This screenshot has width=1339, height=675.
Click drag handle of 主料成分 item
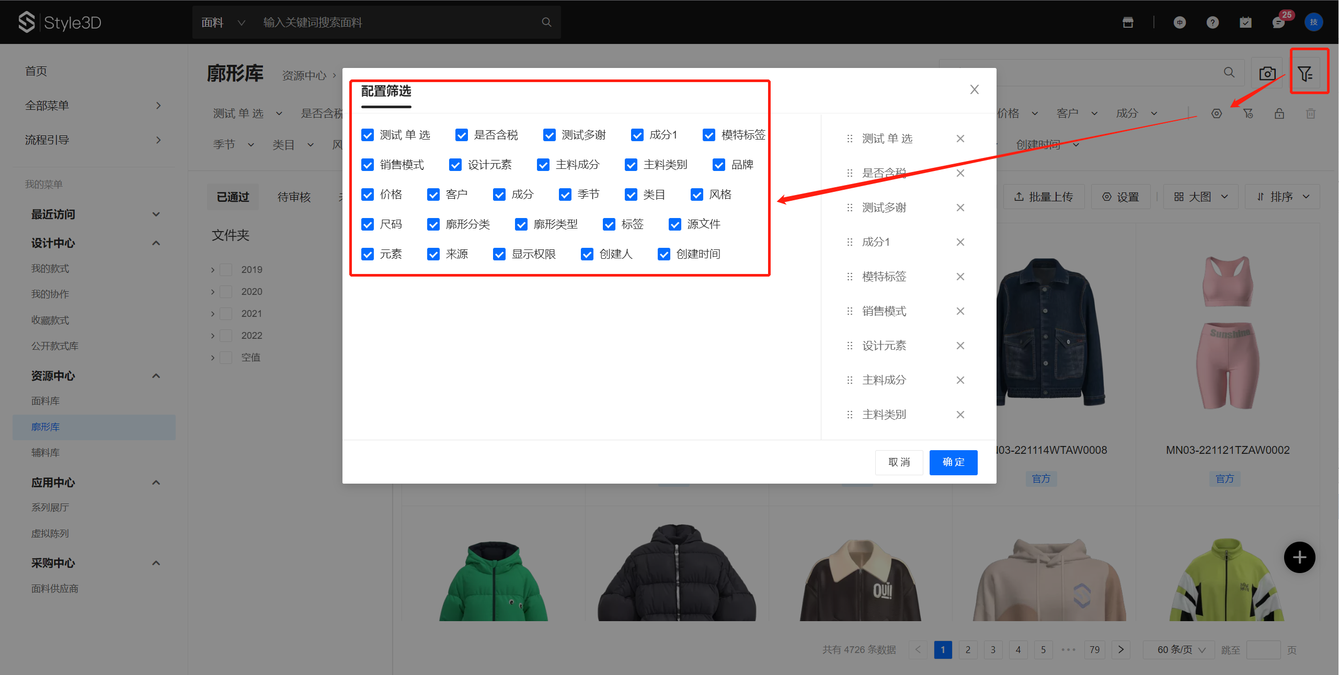pyautogui.click(x=850, y=380)
